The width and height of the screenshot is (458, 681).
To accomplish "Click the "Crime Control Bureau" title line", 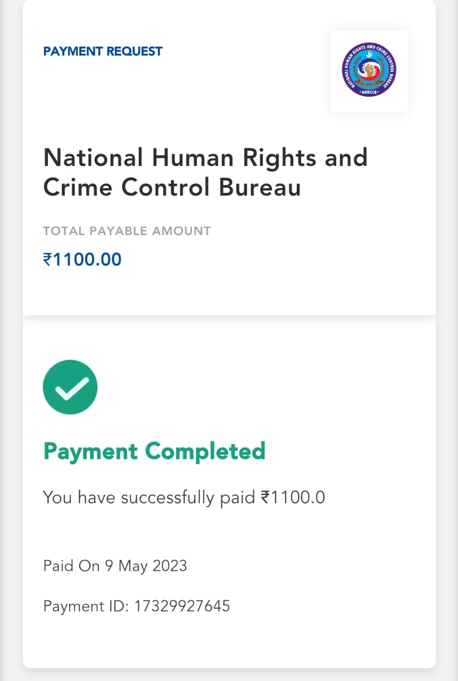I will click(172, 187).
